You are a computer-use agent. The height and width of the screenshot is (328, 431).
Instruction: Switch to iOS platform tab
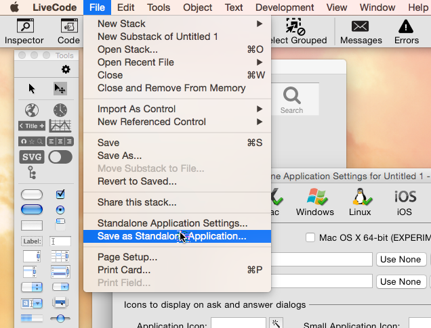tap(405, 202)
